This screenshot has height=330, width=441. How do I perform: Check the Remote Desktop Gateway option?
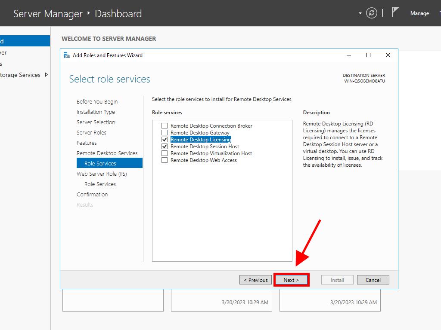[x=164, y=133]
